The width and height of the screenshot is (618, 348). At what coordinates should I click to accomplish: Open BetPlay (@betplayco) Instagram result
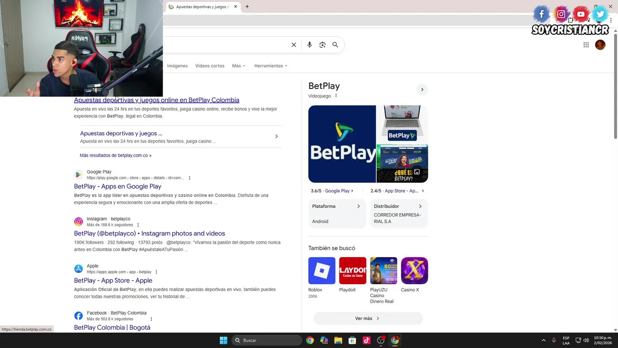149,233
